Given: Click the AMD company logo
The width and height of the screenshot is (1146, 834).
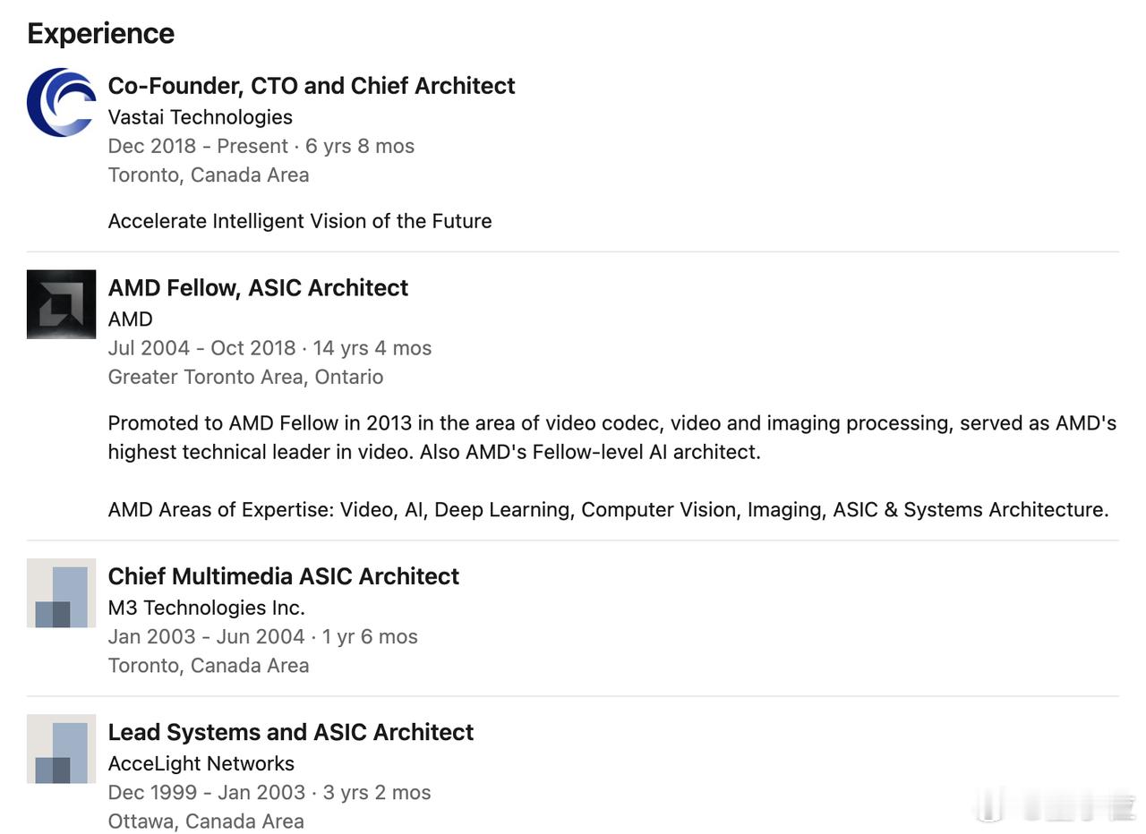Looking at the screenshot, I should tap(61, 304).
